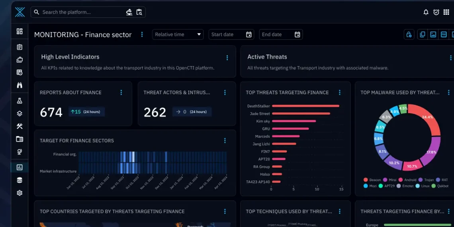Export dashboard as PDF
Viewport: 454px width, 227px height.
tap(444, 35)
